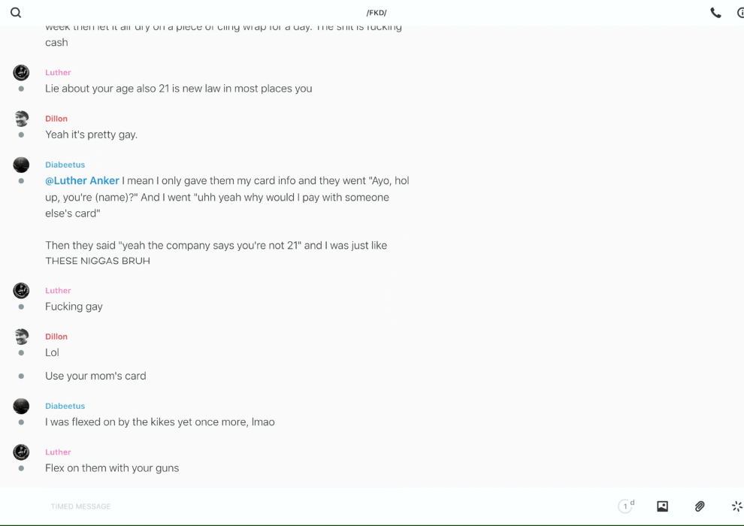Click Luther's avatar above "Lie about your age"
This screenshot has width=744, height=526.
point(21,72)
